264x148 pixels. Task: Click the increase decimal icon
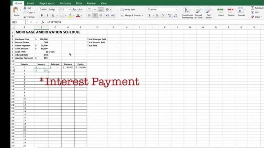pyautogui.click(x=170, y=16)
